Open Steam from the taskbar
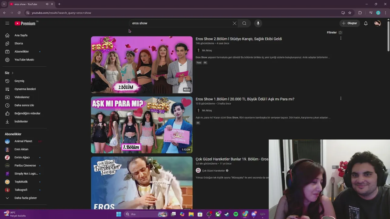 (227, 214)
